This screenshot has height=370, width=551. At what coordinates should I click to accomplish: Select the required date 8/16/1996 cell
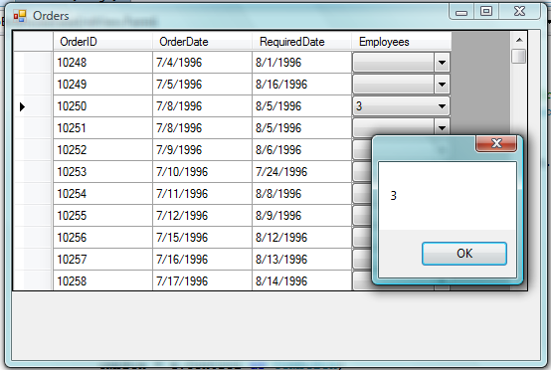(x=301, y=85)
